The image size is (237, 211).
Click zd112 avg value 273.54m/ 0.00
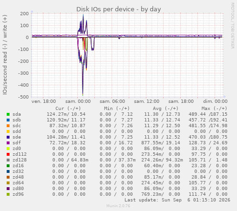coord(161,154)
